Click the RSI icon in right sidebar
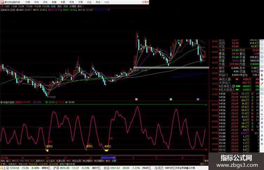Image resolution: width=264 pixels, height=170 pixels. [262, 71]
